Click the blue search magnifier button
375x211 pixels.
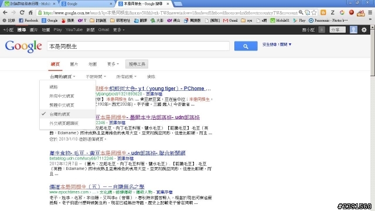click(x=246, y=46)
